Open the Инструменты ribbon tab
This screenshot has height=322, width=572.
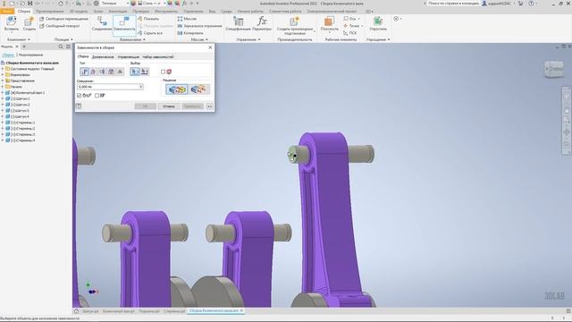(166, 12)
